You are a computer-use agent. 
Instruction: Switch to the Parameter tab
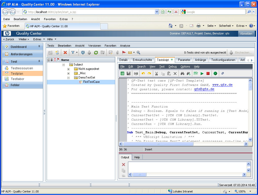[184, 60]
